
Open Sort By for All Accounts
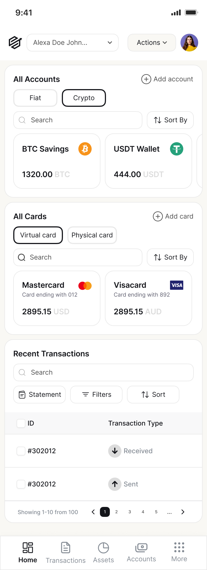pyautogui.click(x=170, y=120)
